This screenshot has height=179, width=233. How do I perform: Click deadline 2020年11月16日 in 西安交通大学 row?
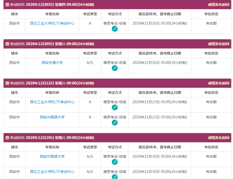(146, 63)
